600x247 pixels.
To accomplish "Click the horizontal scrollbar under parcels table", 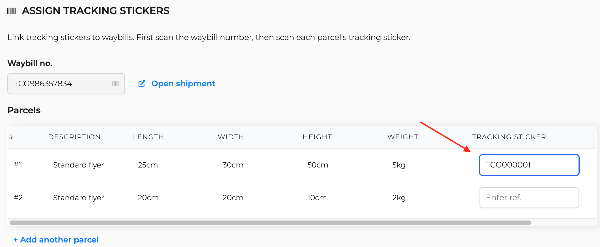I will [270, 223].
